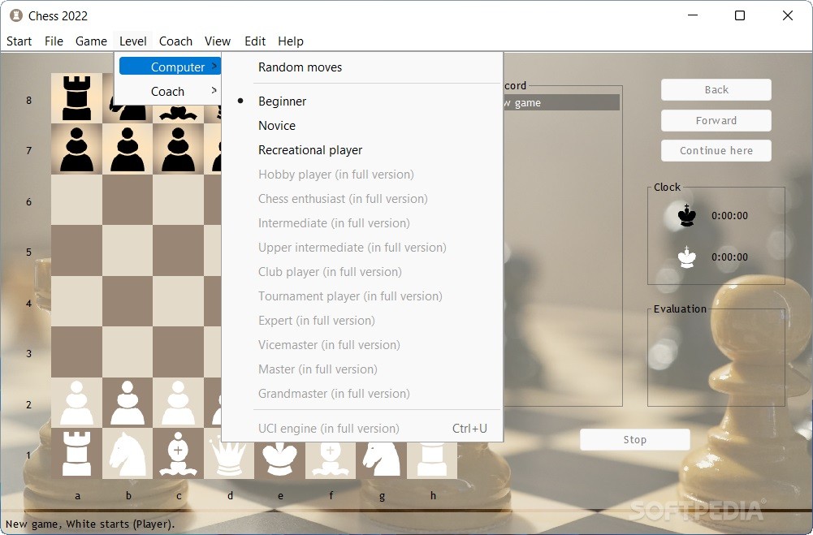Click the Stop button

(x=634, y=440)
